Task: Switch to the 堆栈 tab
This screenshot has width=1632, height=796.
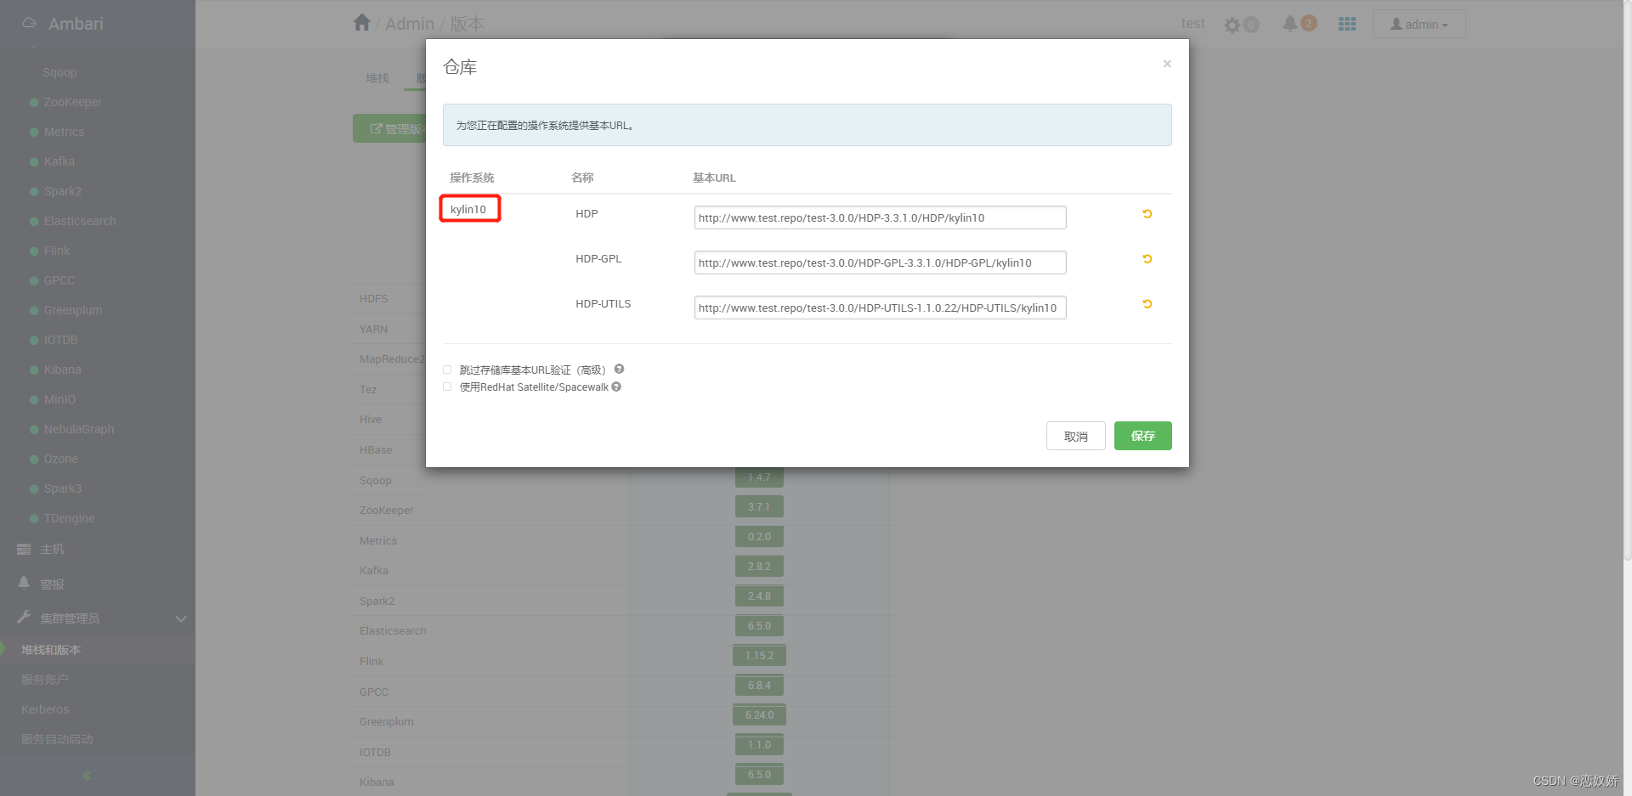Action: pos(377,78)
